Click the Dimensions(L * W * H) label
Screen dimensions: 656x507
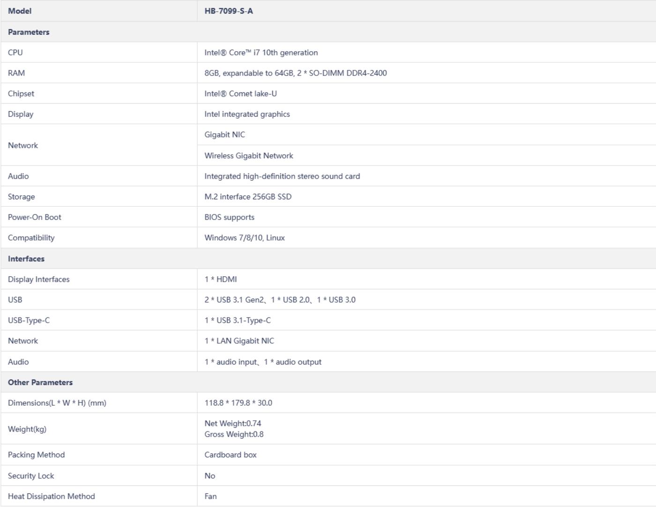[57, 403]
